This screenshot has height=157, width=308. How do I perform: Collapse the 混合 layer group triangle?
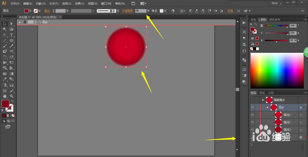[267, 107]
